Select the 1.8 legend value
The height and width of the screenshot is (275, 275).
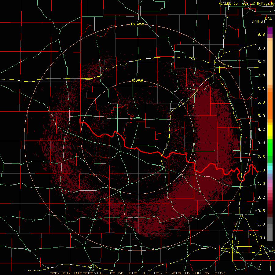click(261, 170)
